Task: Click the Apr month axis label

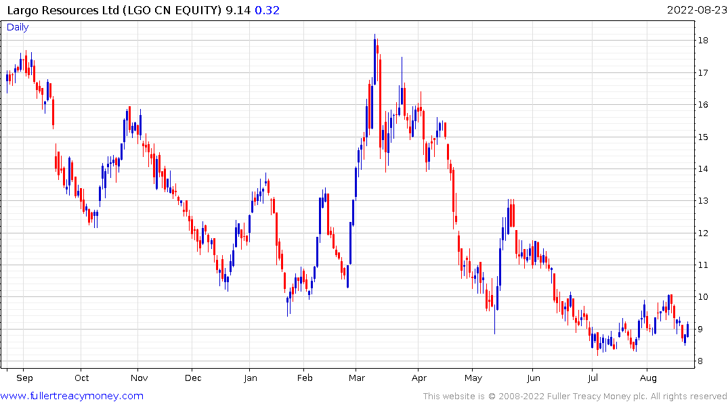Action: pos(419,378)
